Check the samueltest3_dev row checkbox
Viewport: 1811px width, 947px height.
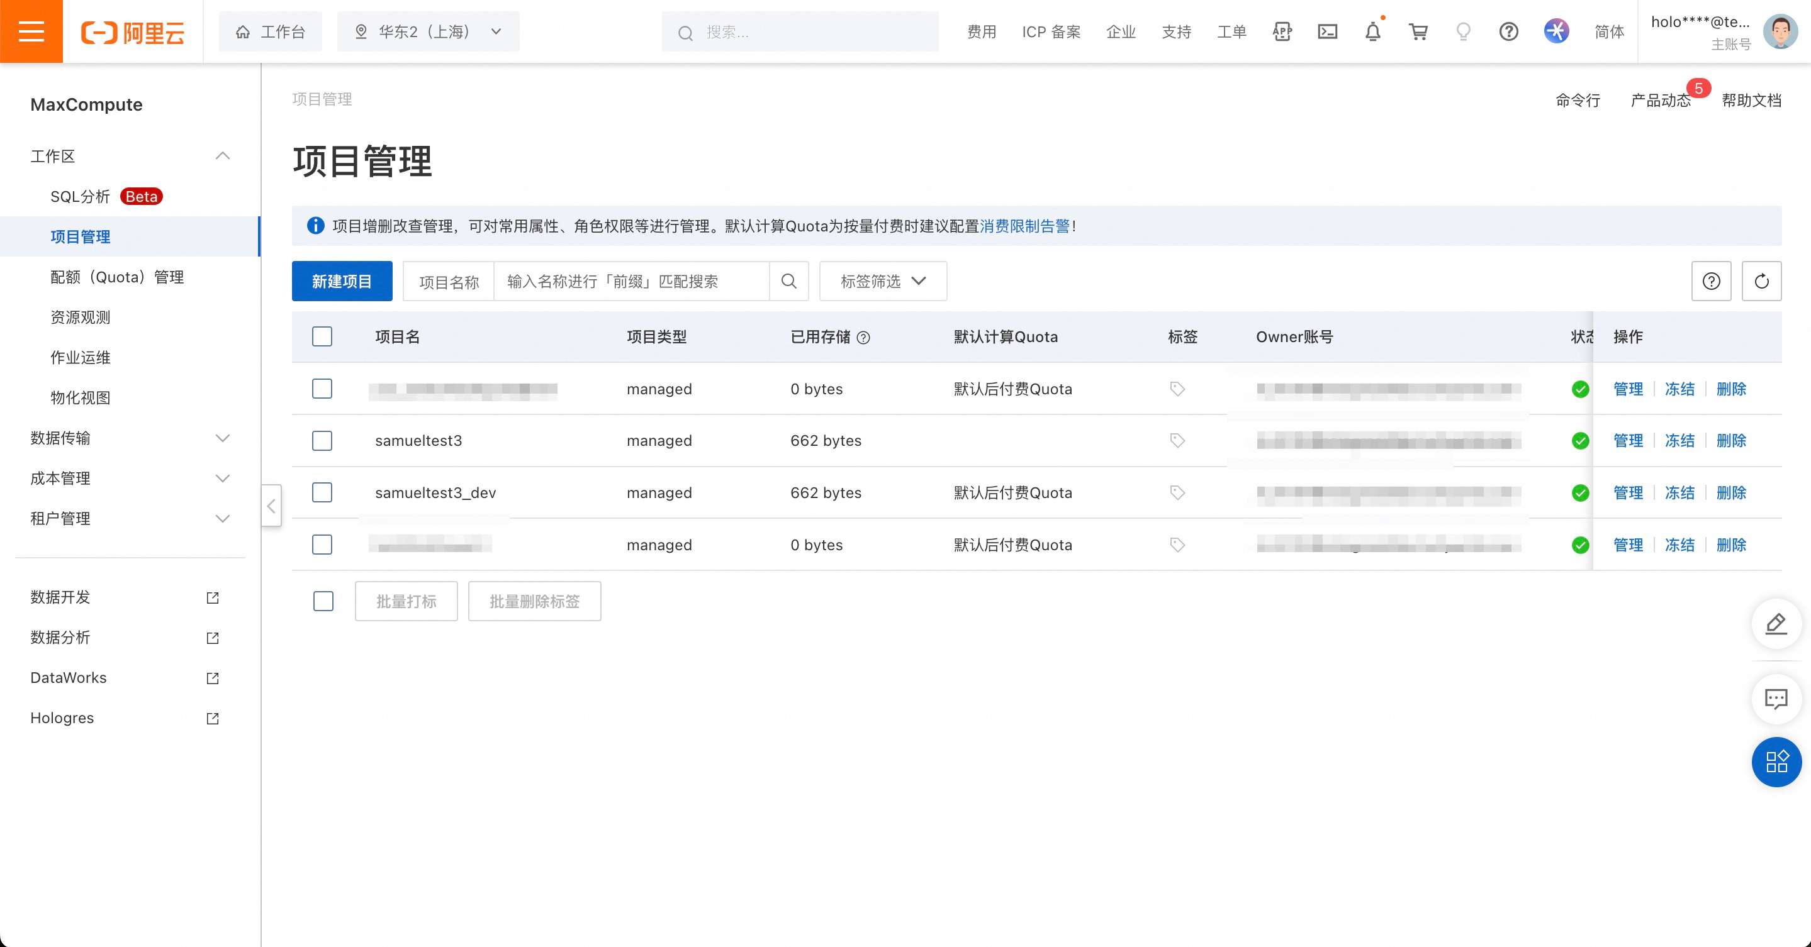(322, 492)
